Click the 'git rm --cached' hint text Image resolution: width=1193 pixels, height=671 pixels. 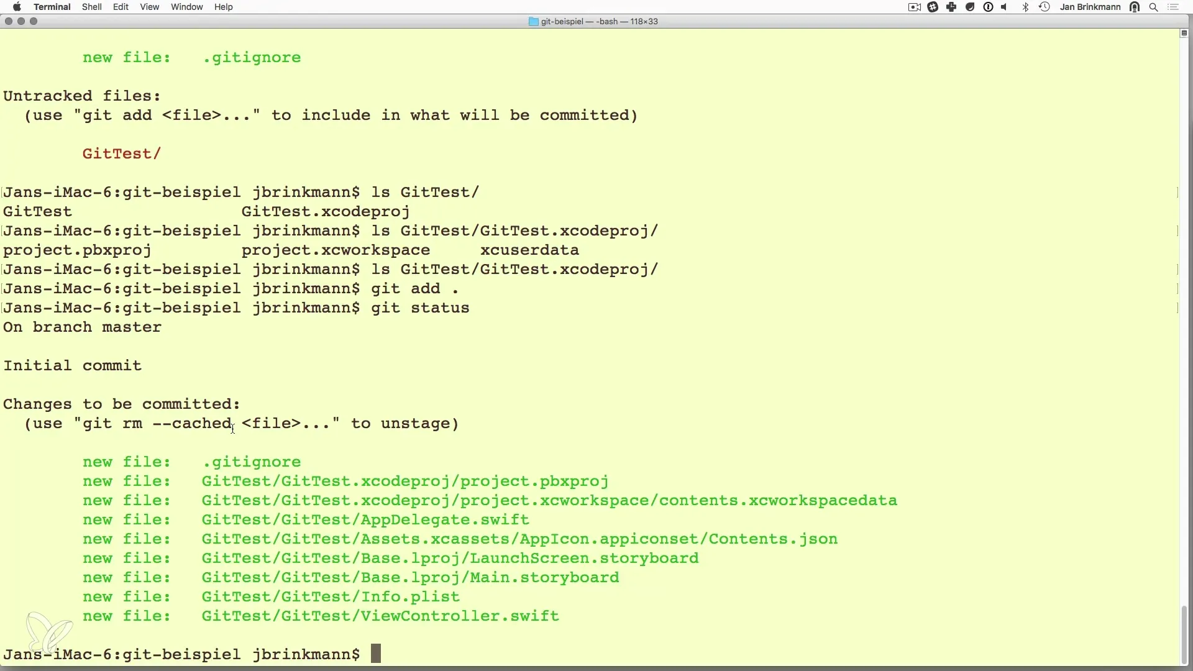point(157,423)
